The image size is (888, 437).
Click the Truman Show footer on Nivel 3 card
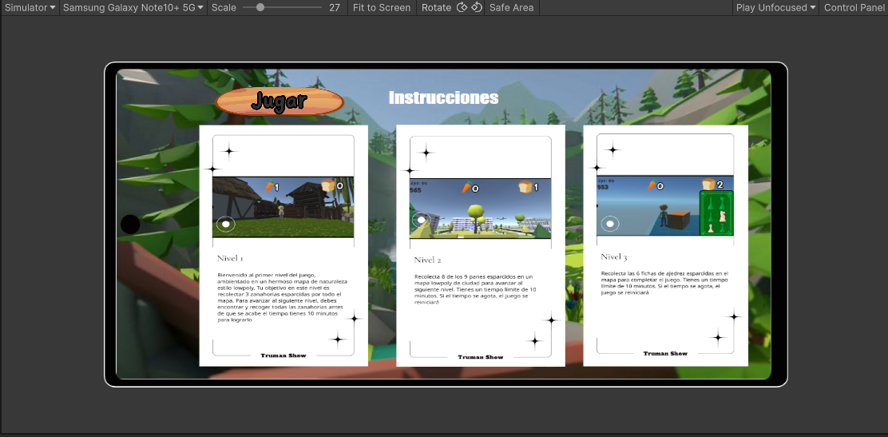(665, 353)
